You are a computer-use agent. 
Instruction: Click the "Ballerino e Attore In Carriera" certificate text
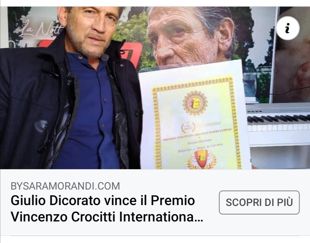[200, 148]
